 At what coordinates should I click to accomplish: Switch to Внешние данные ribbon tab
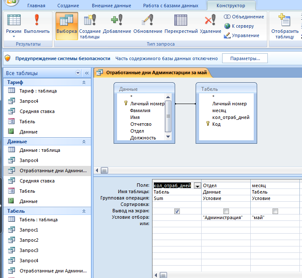[x=111, y=6]
